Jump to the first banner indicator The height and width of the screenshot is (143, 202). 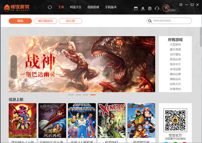point(71,95)
